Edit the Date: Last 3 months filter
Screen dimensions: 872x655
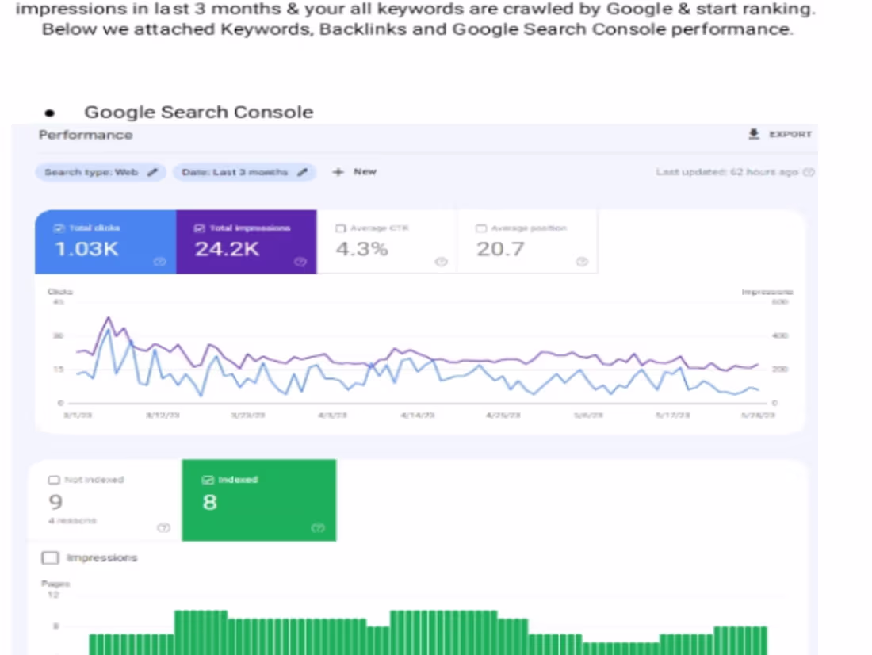coord(244,172)
